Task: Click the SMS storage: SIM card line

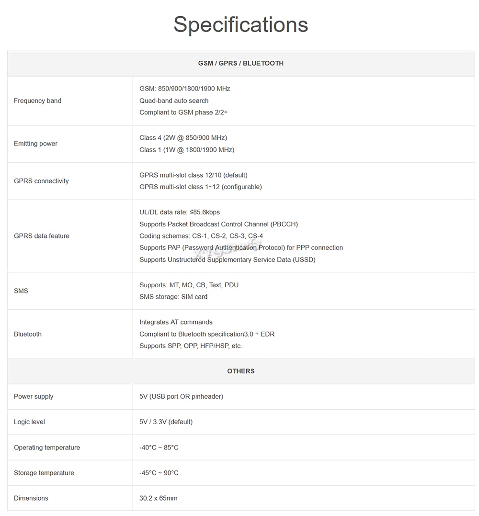Action: [173, 297]
